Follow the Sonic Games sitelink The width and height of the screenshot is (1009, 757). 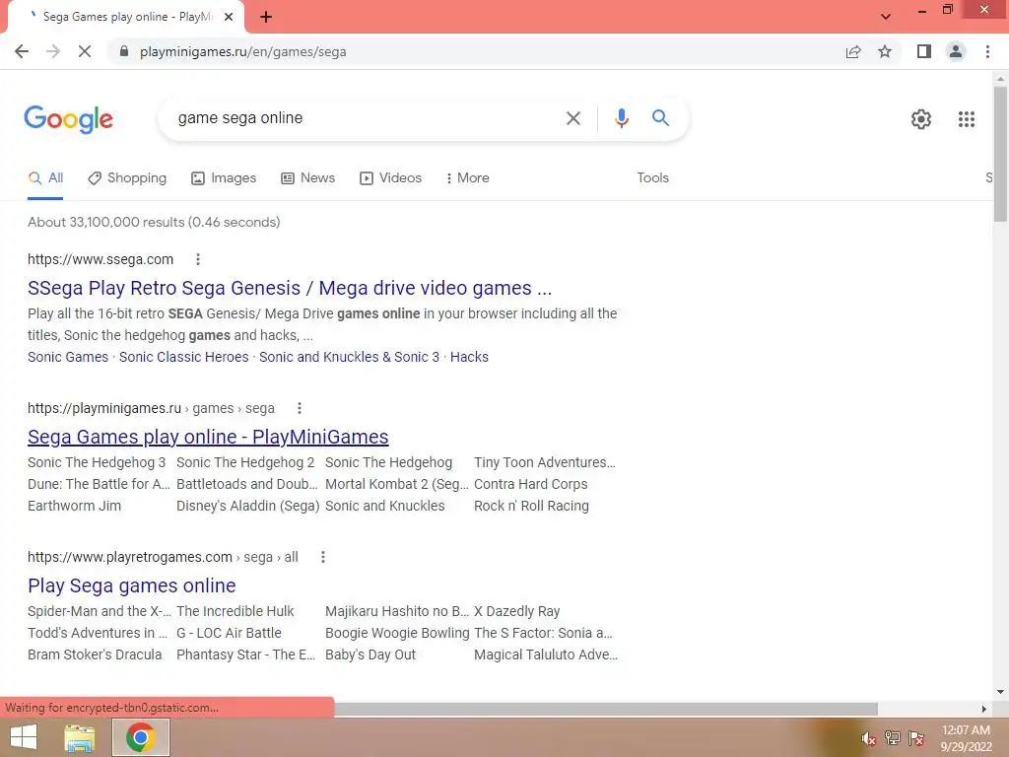(68, 357)
